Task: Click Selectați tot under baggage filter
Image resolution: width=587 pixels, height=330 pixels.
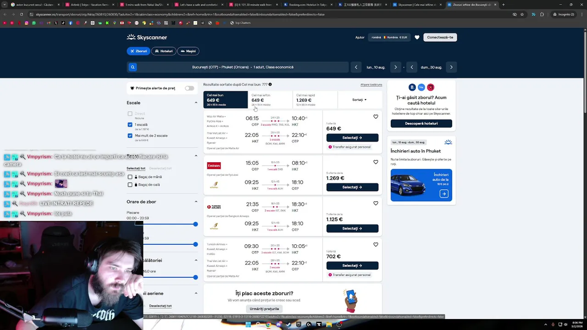Action: tap(136, 168)
